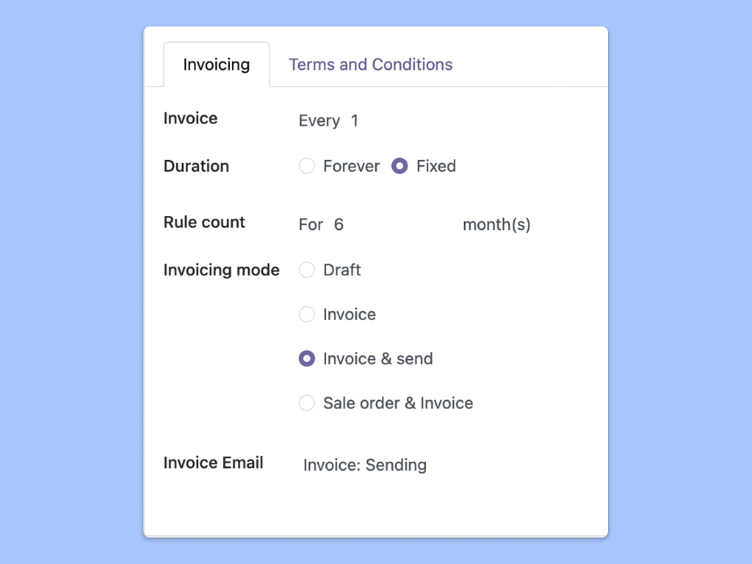
Task: Click the Rule count field label
Action: pyautogui.click(x=204, y=223)
